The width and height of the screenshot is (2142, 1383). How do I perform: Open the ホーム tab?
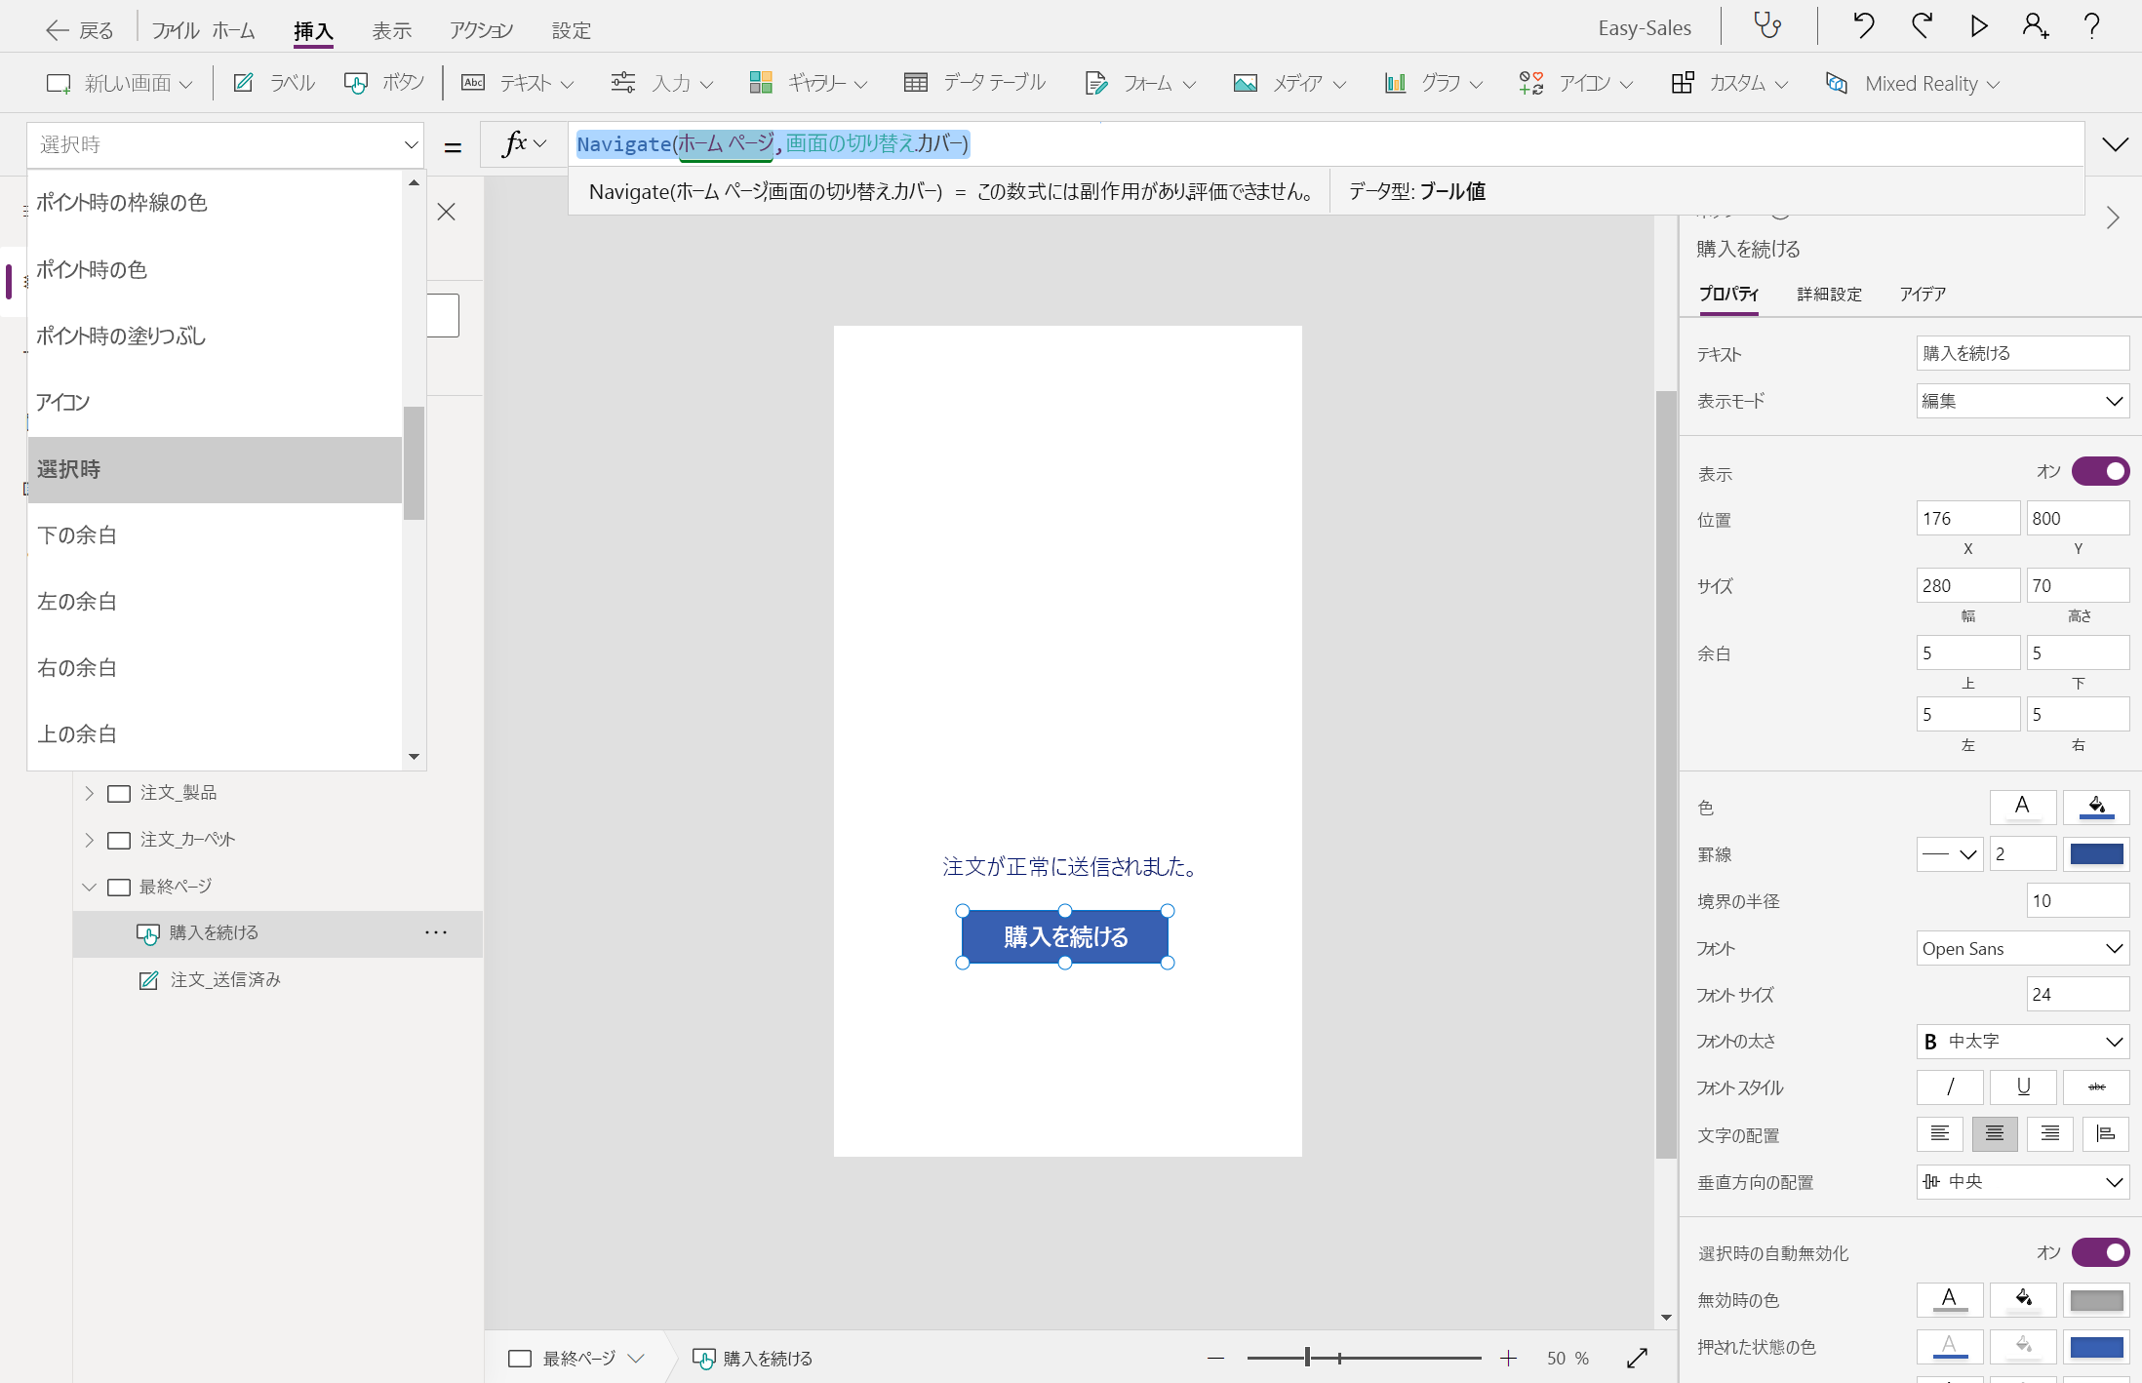(x=234, y=30)
